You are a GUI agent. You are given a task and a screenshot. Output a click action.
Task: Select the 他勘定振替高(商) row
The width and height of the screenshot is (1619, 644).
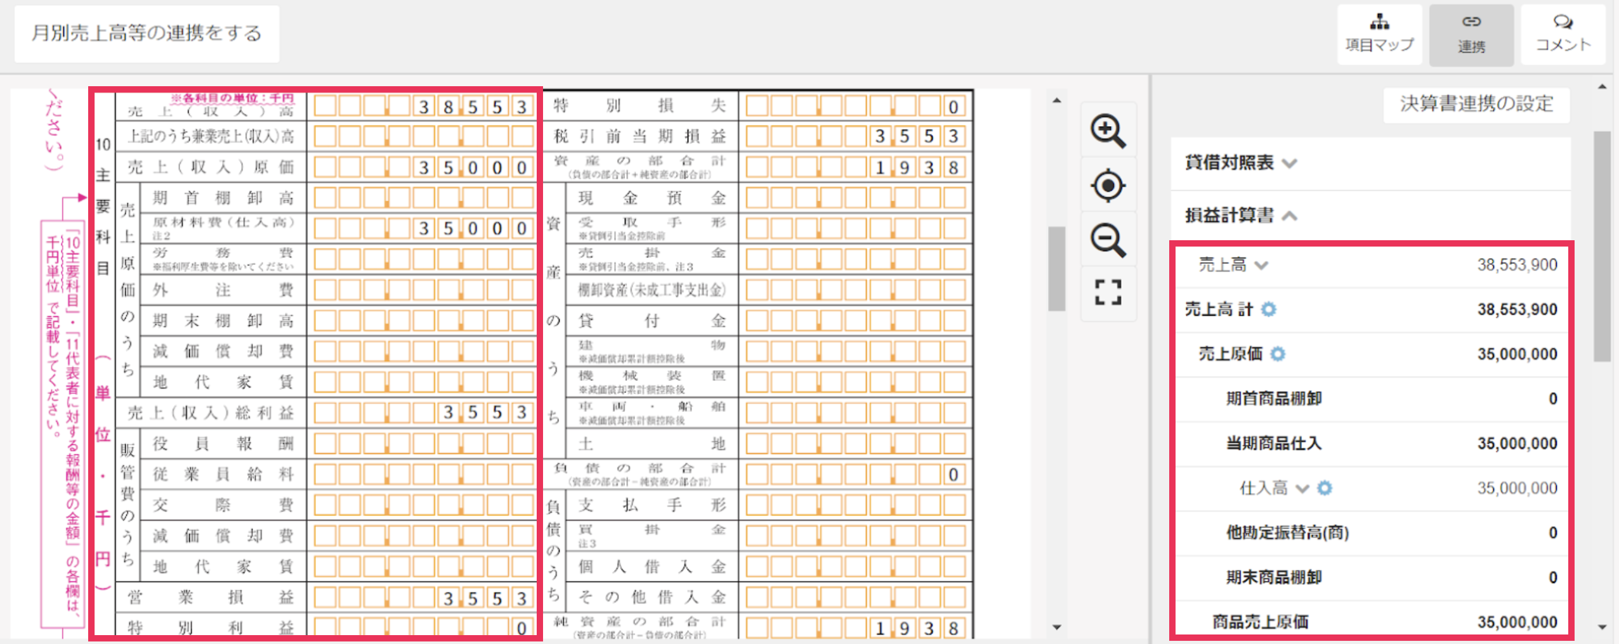coord(1371,532)
